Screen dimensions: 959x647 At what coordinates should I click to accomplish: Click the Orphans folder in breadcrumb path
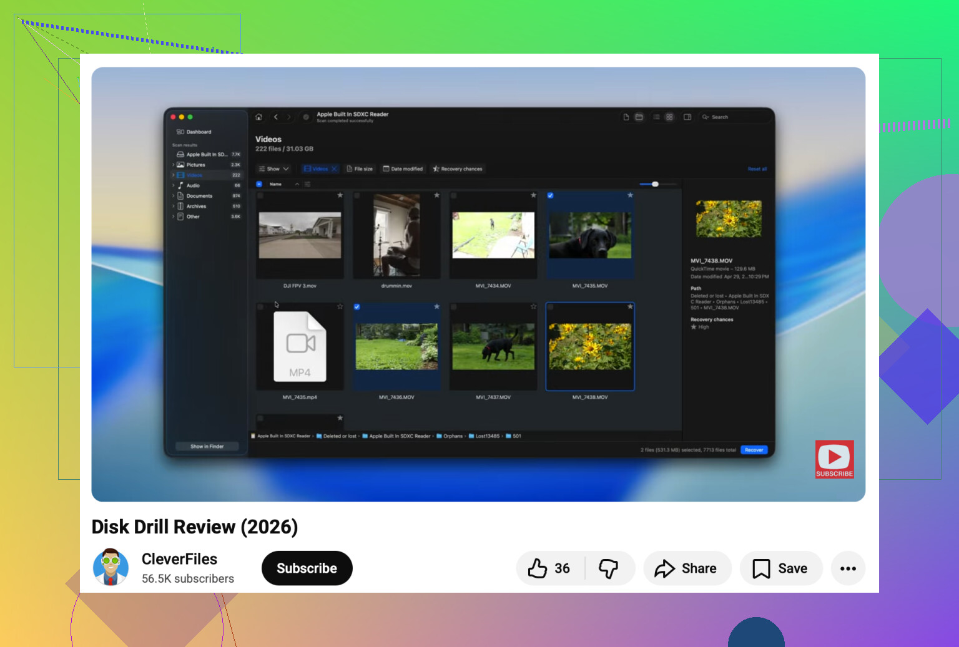coord(450,436)
